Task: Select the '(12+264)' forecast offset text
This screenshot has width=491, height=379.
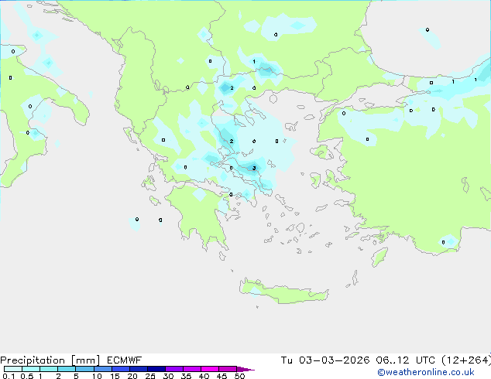Action: click(465, 360)
